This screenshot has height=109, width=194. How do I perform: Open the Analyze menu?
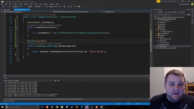click(45, 4)
